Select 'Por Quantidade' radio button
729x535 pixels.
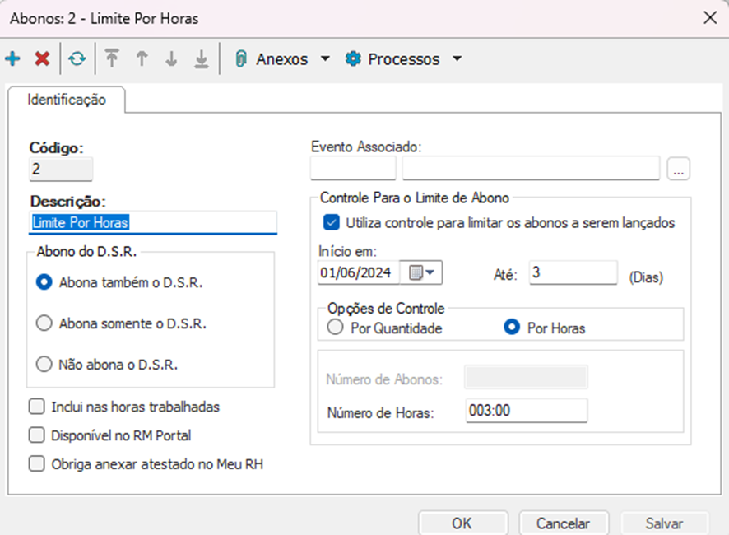click(335, 328)
